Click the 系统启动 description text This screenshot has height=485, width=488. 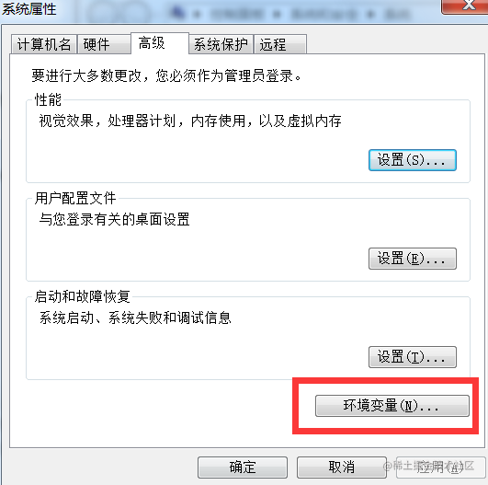click(x=135, y=318)
